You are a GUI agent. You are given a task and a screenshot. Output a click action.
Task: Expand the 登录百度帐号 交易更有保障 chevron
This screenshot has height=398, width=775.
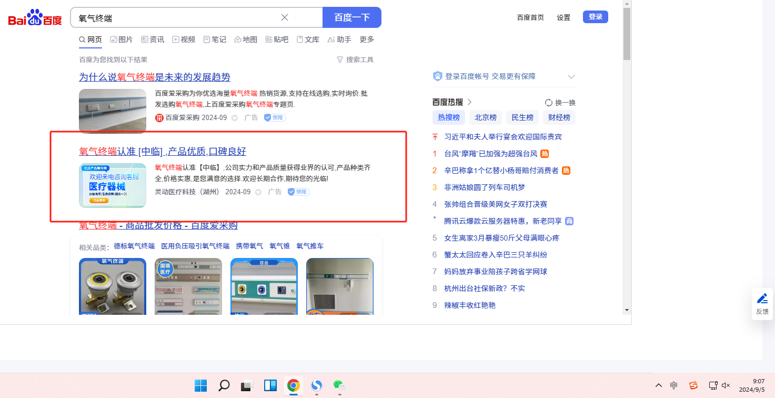point(571,77)
